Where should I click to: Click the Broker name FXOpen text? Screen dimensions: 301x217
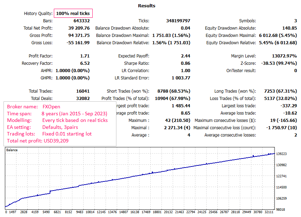point(51,107)
